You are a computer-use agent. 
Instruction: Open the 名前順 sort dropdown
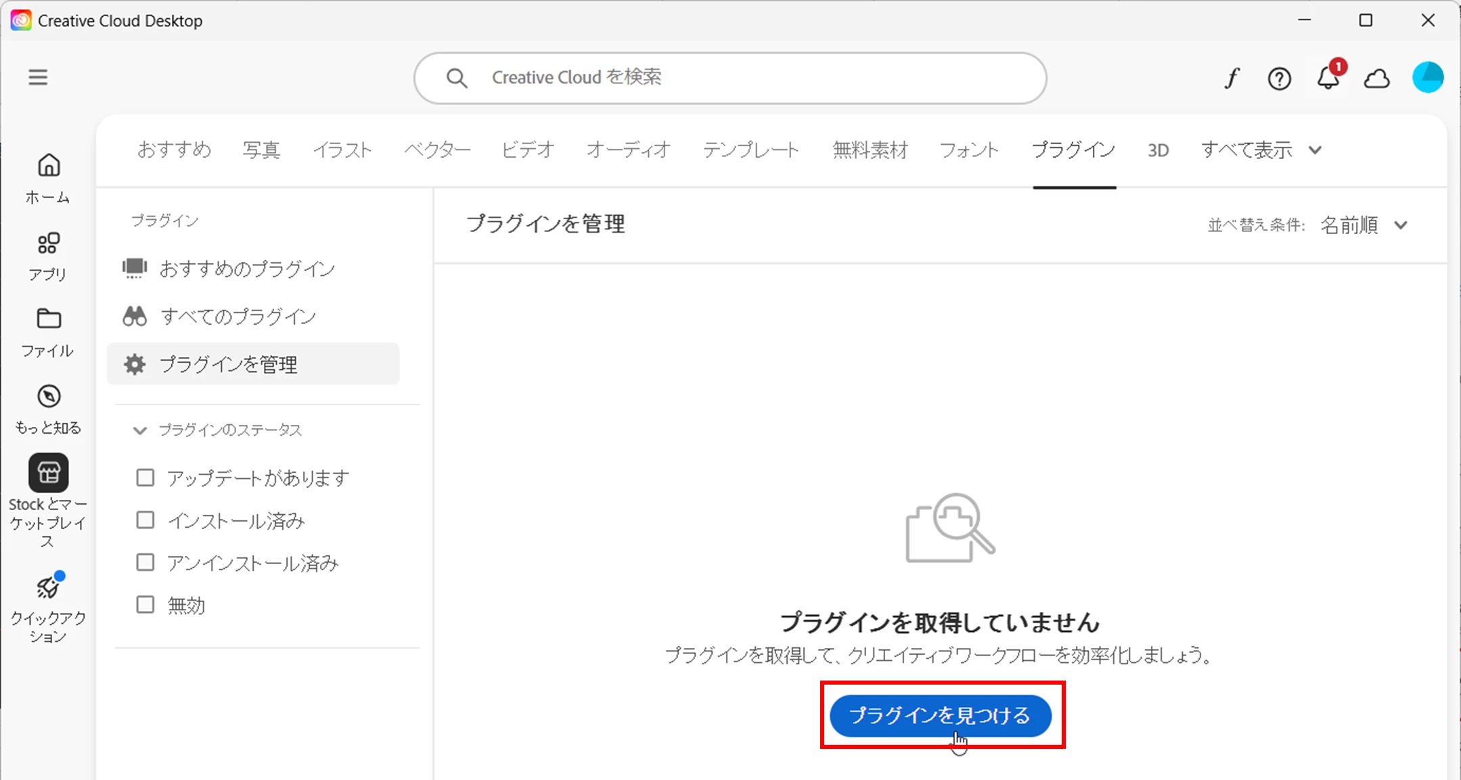point(1363,225)
